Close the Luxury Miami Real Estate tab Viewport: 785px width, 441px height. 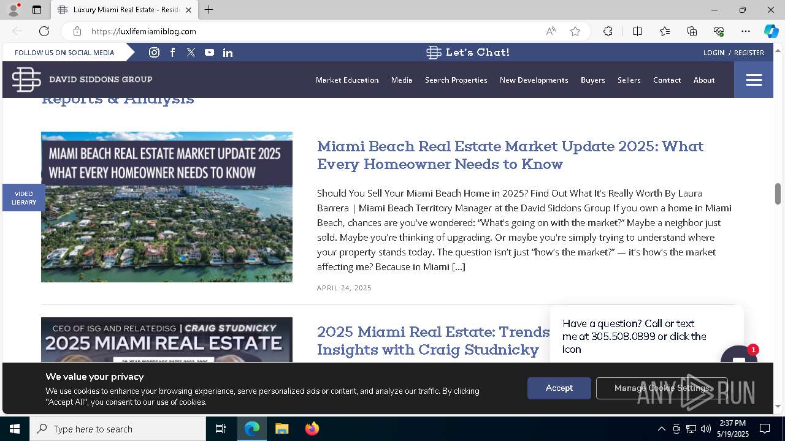click(188, 10)
